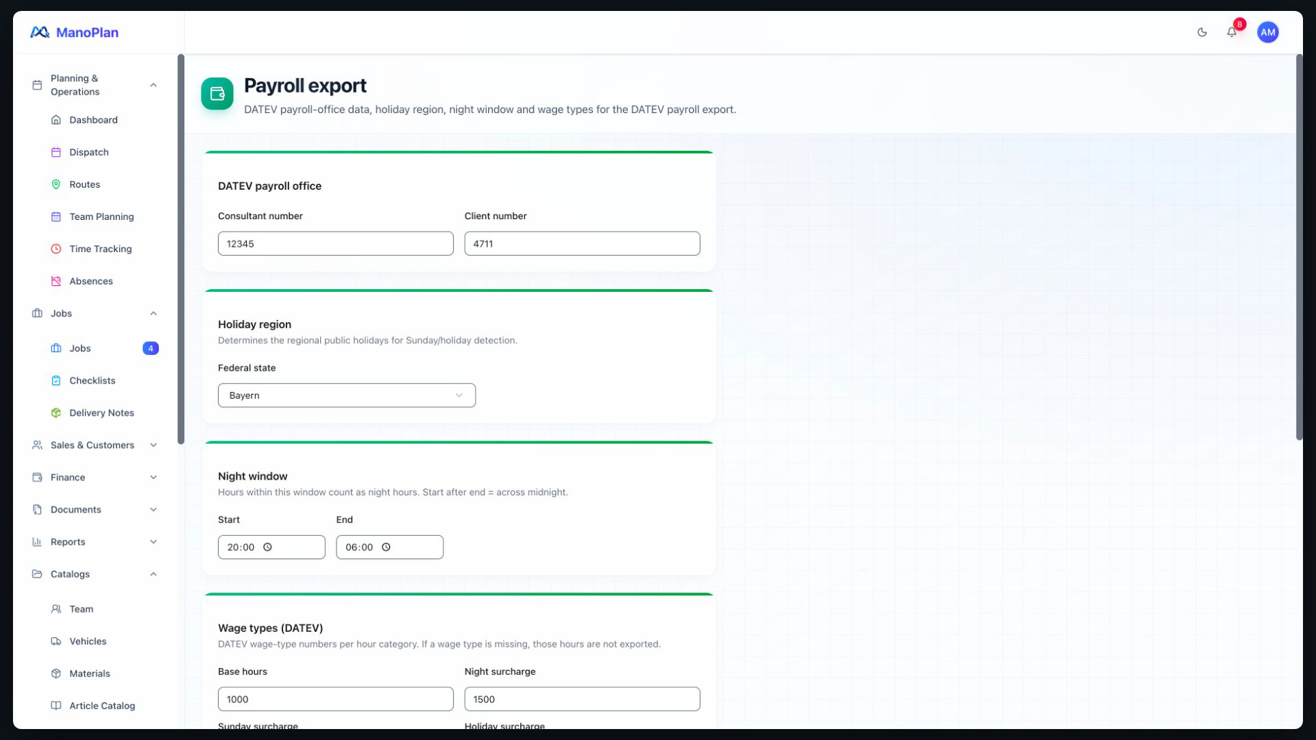Open notifications bell
Image resolution: width=1316 pixels, height=740 pixels.
[1232, 32]
